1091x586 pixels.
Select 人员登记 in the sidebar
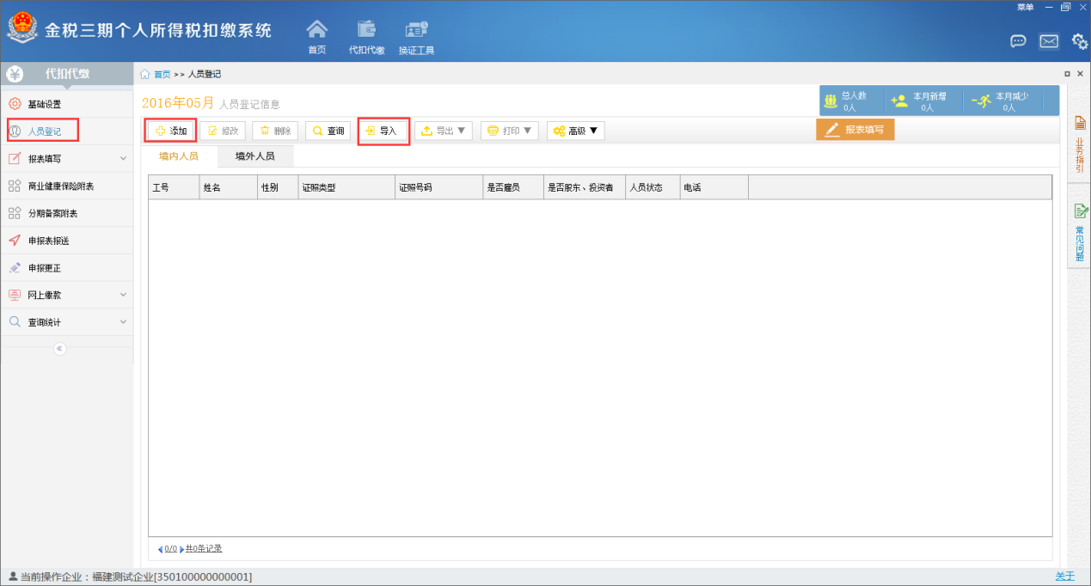(44, 131)
